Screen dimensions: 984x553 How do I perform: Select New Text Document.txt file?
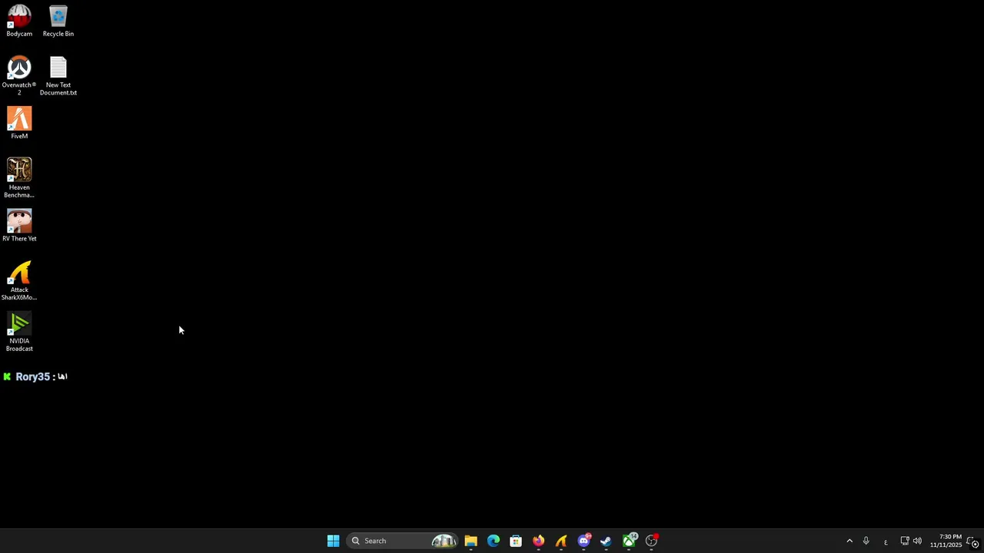pos(58,75)
